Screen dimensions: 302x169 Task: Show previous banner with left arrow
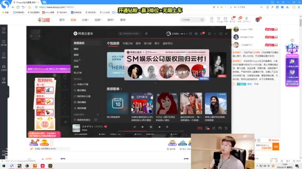click(111, 65)
